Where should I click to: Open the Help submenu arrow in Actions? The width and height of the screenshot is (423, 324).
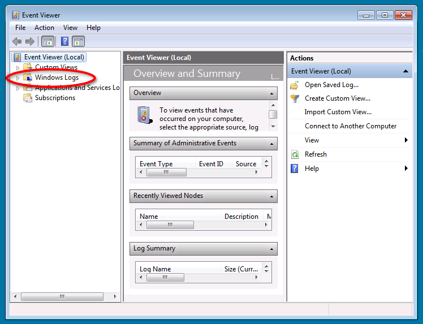point(406,169)
